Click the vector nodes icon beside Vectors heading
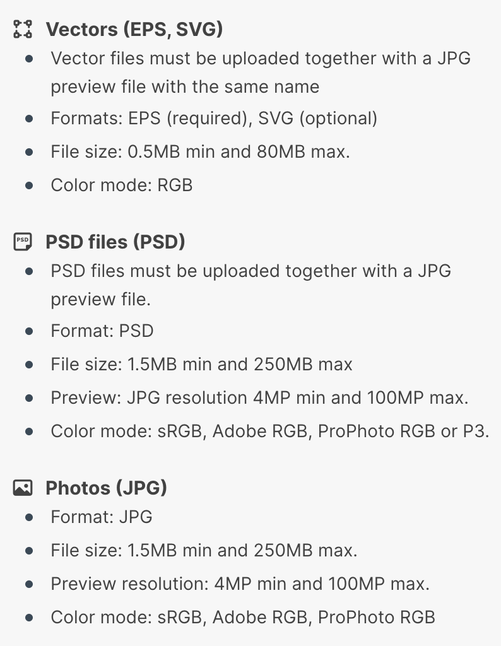The image size is (501, 646). (23, 29)
